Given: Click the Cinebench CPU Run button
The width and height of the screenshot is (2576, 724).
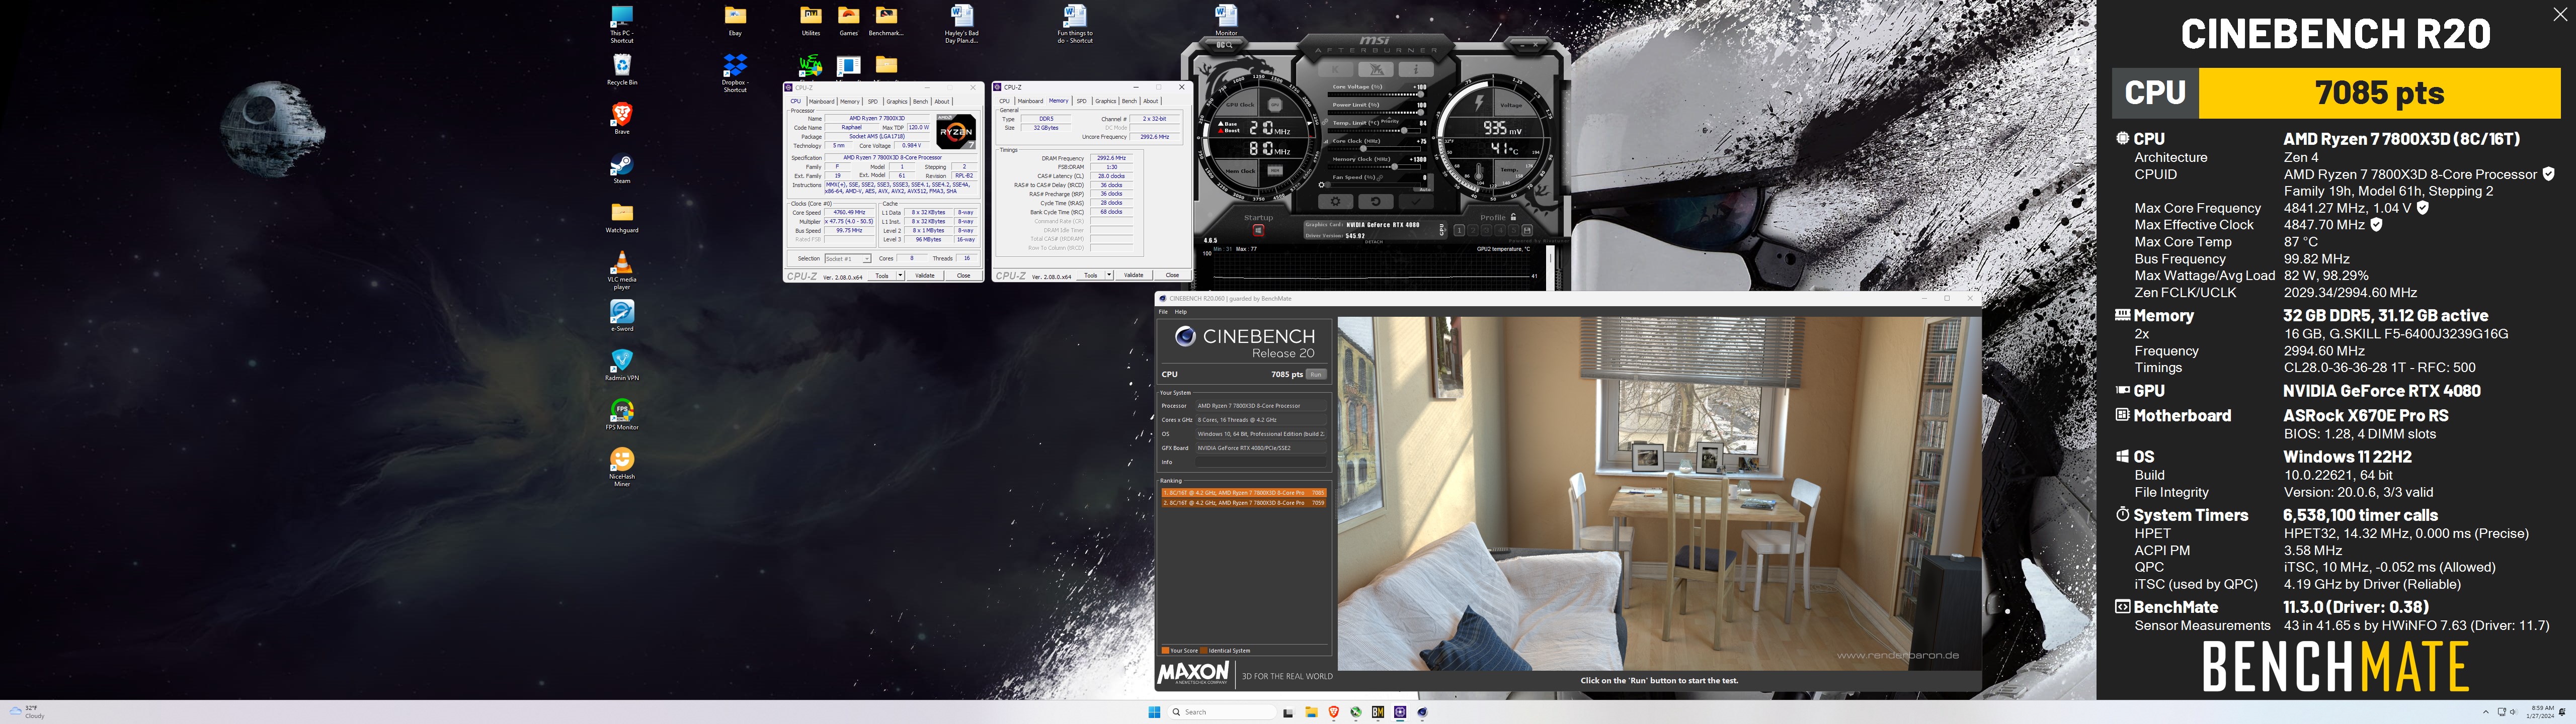Looking at the screenshot, I should [1316, 374].
